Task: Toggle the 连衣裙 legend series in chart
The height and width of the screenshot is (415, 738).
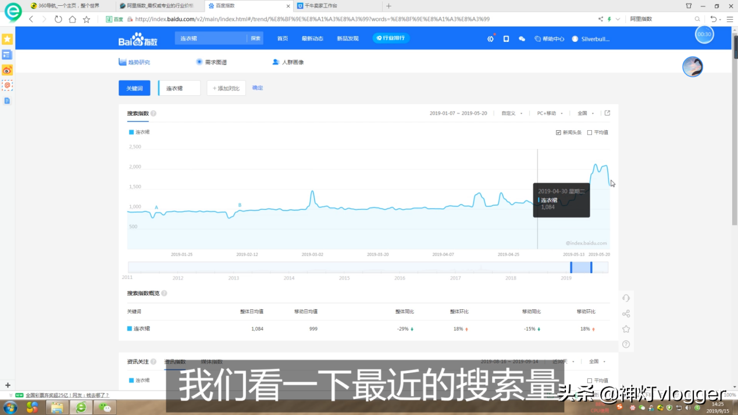Action: 139,133
